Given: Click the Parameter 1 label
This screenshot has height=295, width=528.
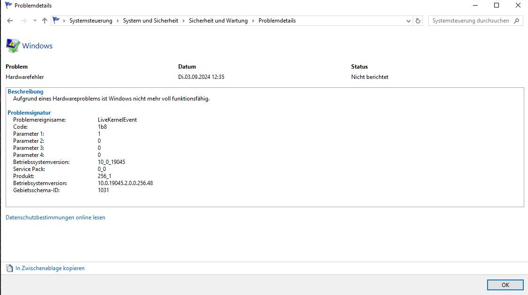Looking at the screenshot, I should coord(29,134).
